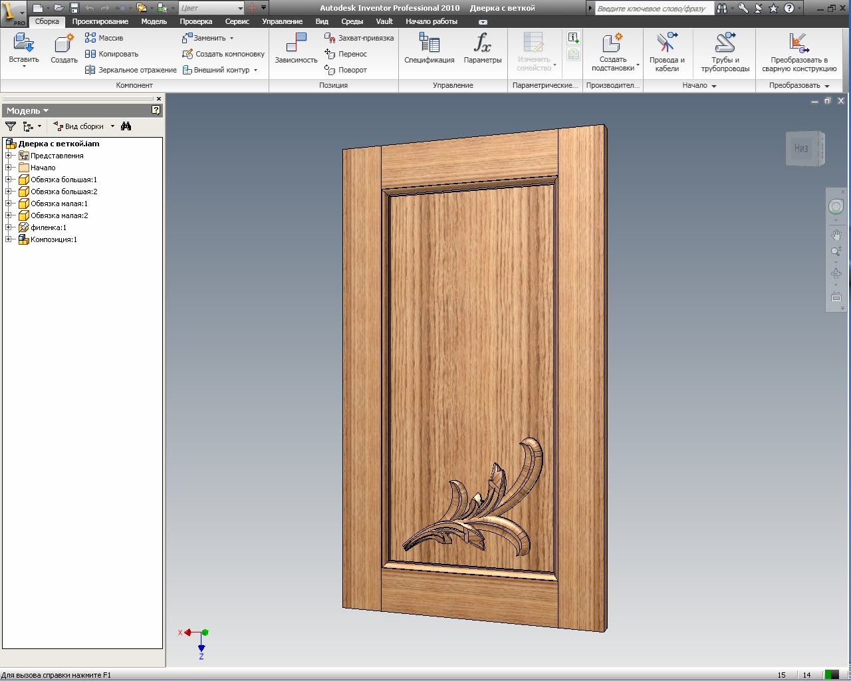Click the Низ face on the ViewCube

pyautogui.click(x=801, y=148)
